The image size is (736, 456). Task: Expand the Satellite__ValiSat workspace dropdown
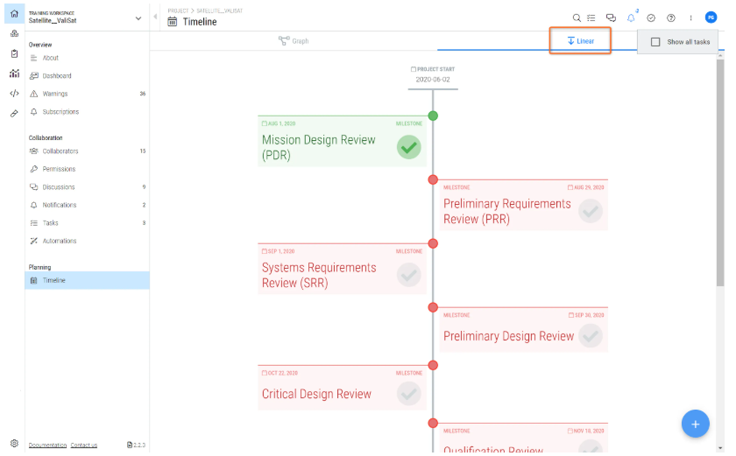tap(138, 18)
